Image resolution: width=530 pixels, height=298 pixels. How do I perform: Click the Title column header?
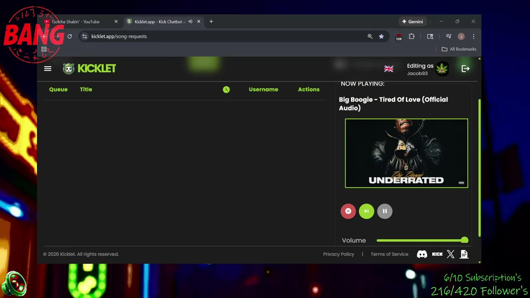pos(86,89)
